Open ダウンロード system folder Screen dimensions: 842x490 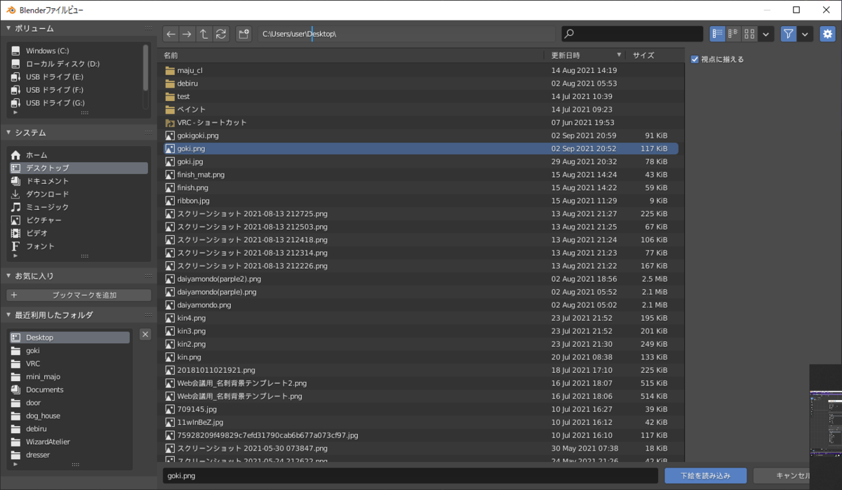(x=79, y=194)
